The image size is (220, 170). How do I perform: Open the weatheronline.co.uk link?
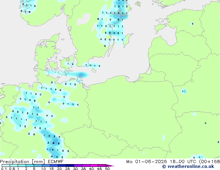188,167
